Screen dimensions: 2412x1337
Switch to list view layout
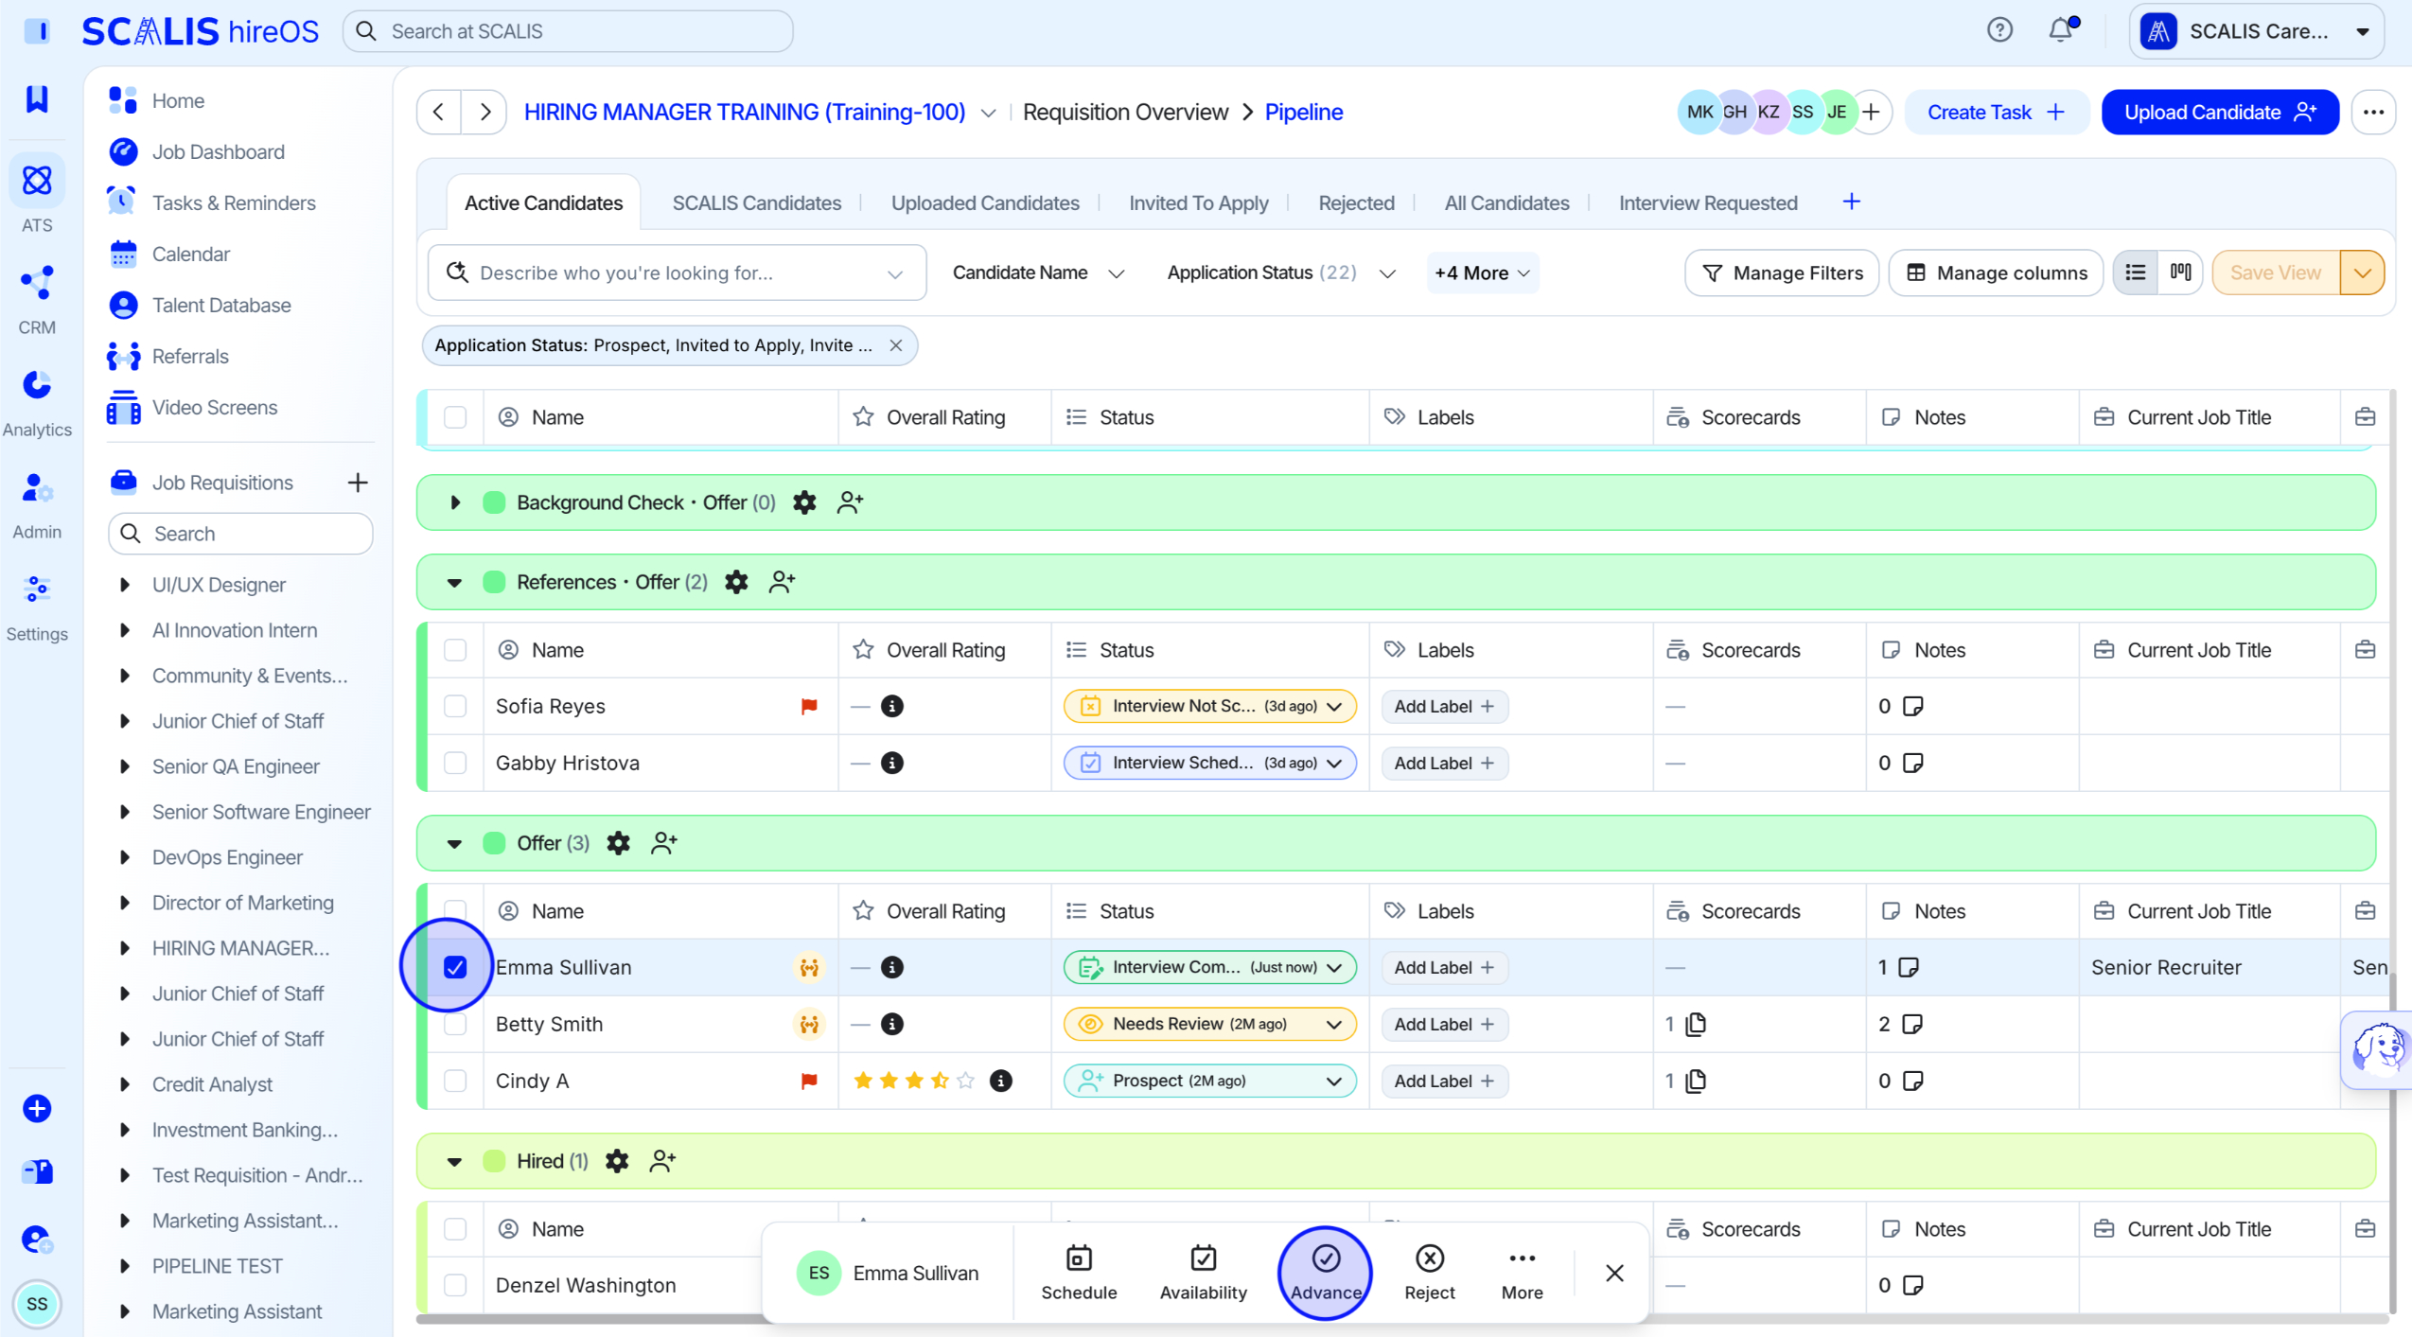2136,273
